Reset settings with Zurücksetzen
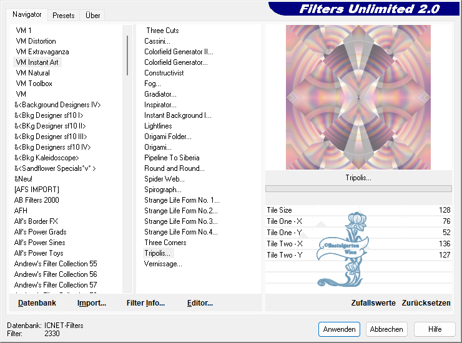This screenshot has width=462, height=343. 426,303
